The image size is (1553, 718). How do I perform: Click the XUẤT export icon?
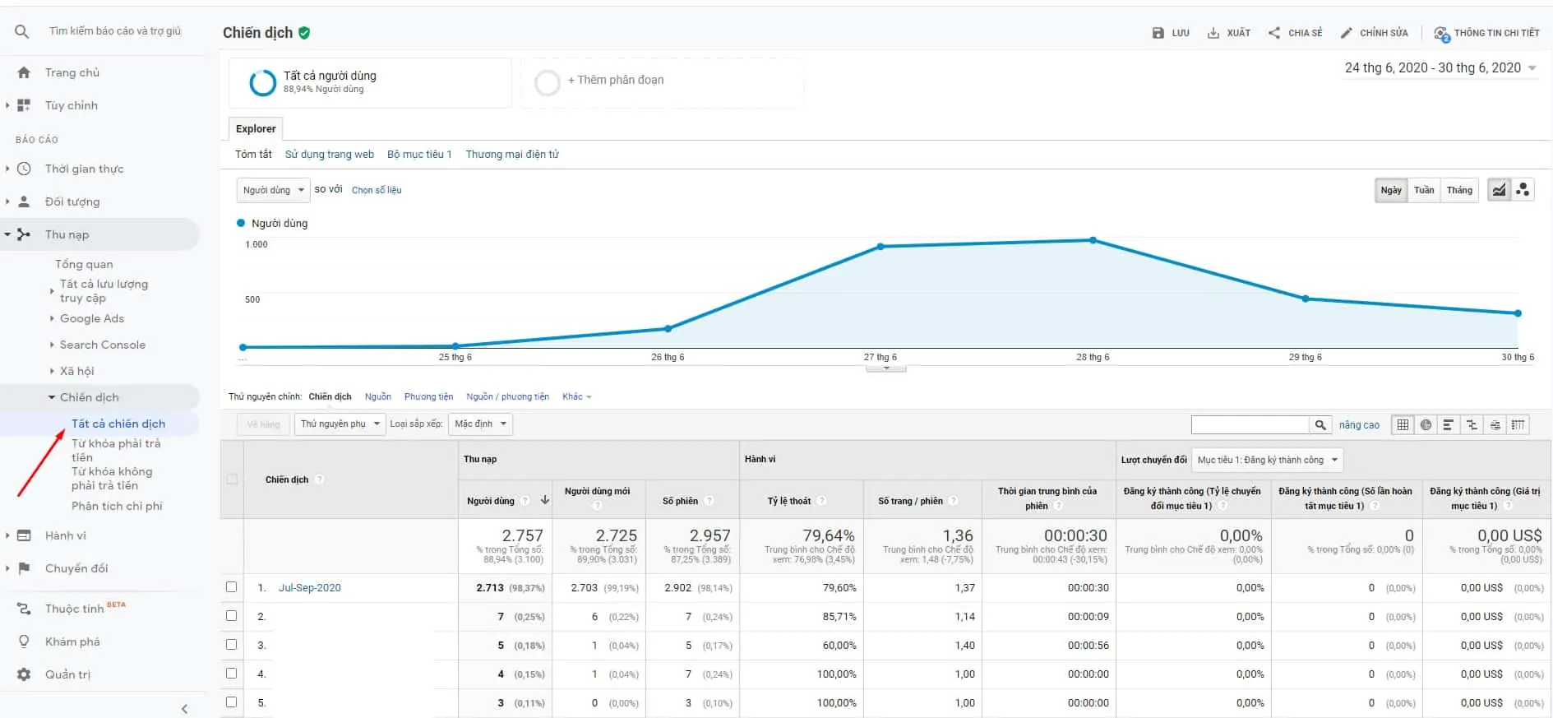pos(1213,33)
